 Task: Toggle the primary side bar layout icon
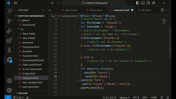(x=138, y=3)
